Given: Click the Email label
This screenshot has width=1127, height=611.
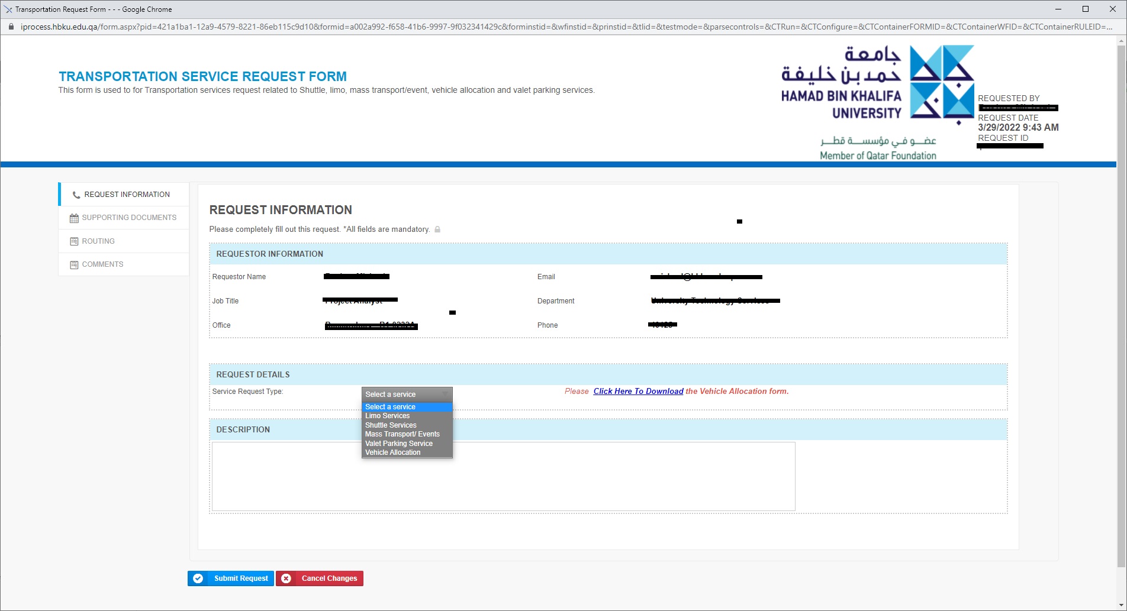Looking at the screenshot, I should point(546,277).
